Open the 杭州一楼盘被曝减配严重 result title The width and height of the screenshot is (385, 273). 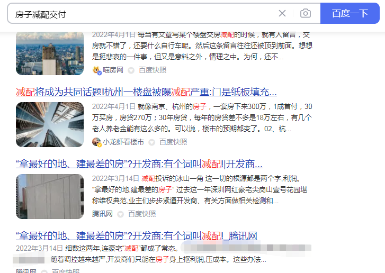(x=146, y=92)
